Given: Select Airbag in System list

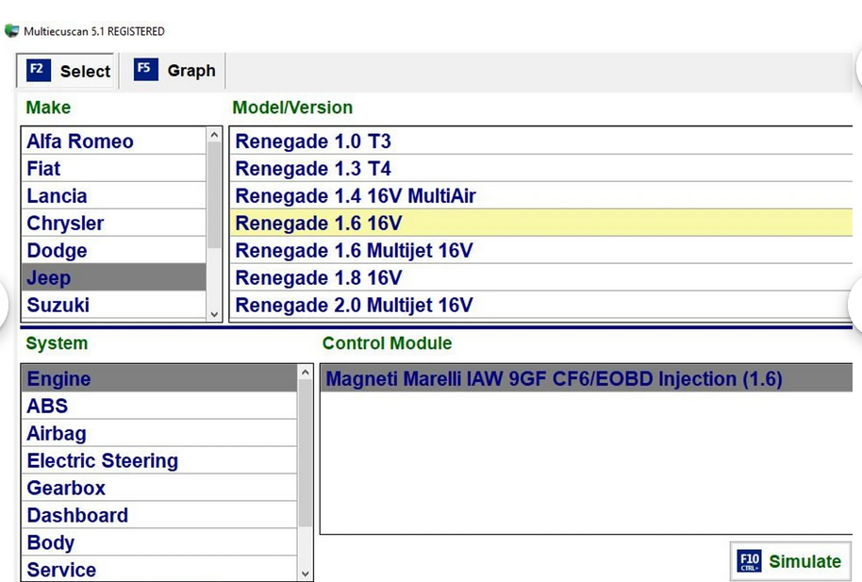Looking at the screenshot, I should [x=159, y=433].
